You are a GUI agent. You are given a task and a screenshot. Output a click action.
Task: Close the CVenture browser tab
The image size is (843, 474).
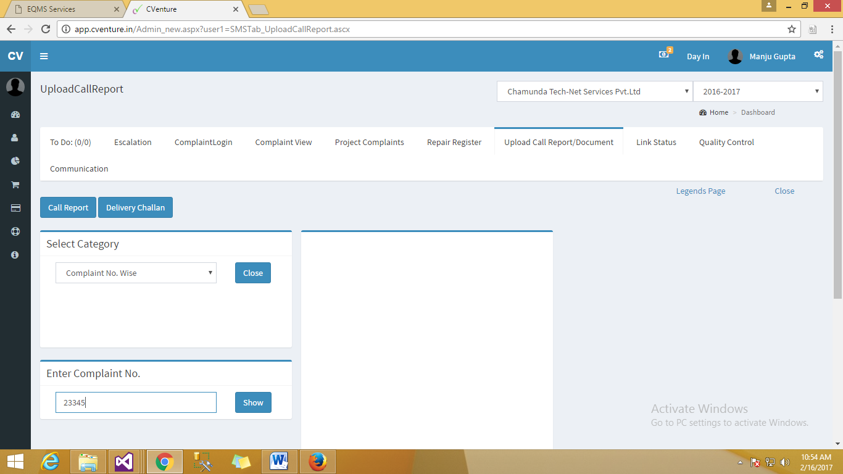(x=235, y=9)
